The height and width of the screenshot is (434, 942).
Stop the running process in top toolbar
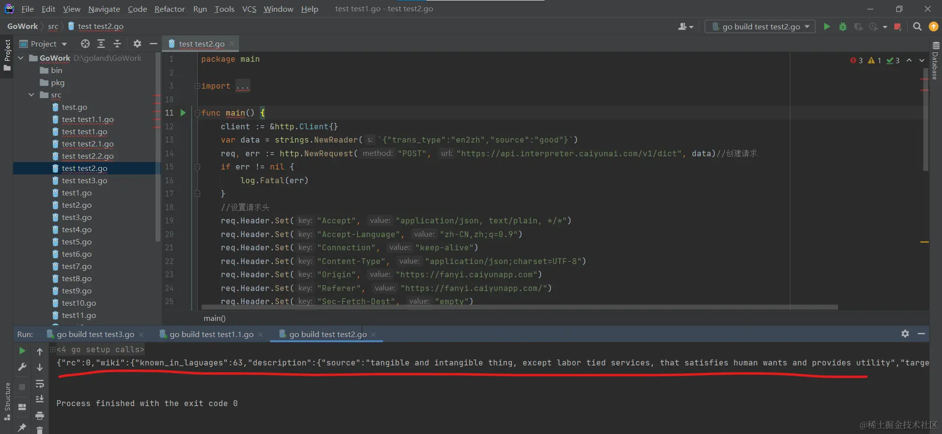click(897, 26)
